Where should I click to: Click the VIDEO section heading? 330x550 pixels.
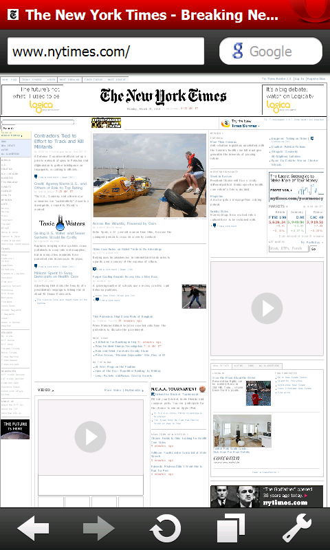pos(45,390)
